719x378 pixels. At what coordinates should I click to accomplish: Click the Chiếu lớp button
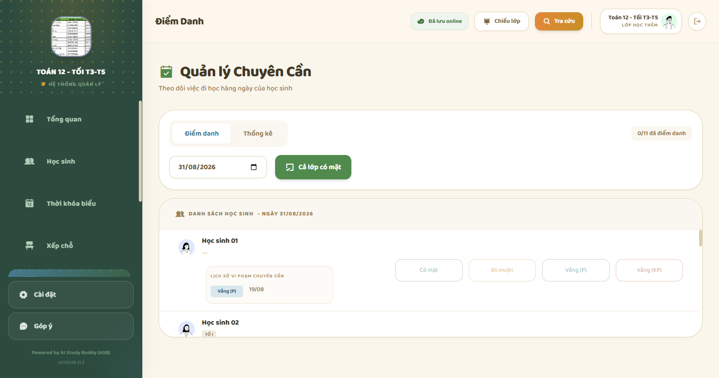point(501,21)
